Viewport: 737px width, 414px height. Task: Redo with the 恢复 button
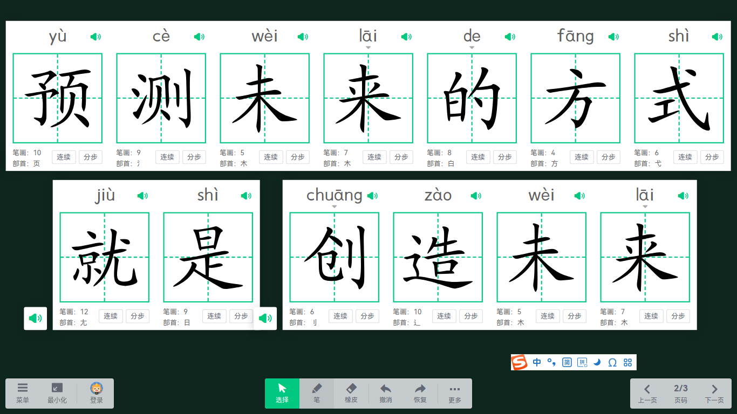420,394
